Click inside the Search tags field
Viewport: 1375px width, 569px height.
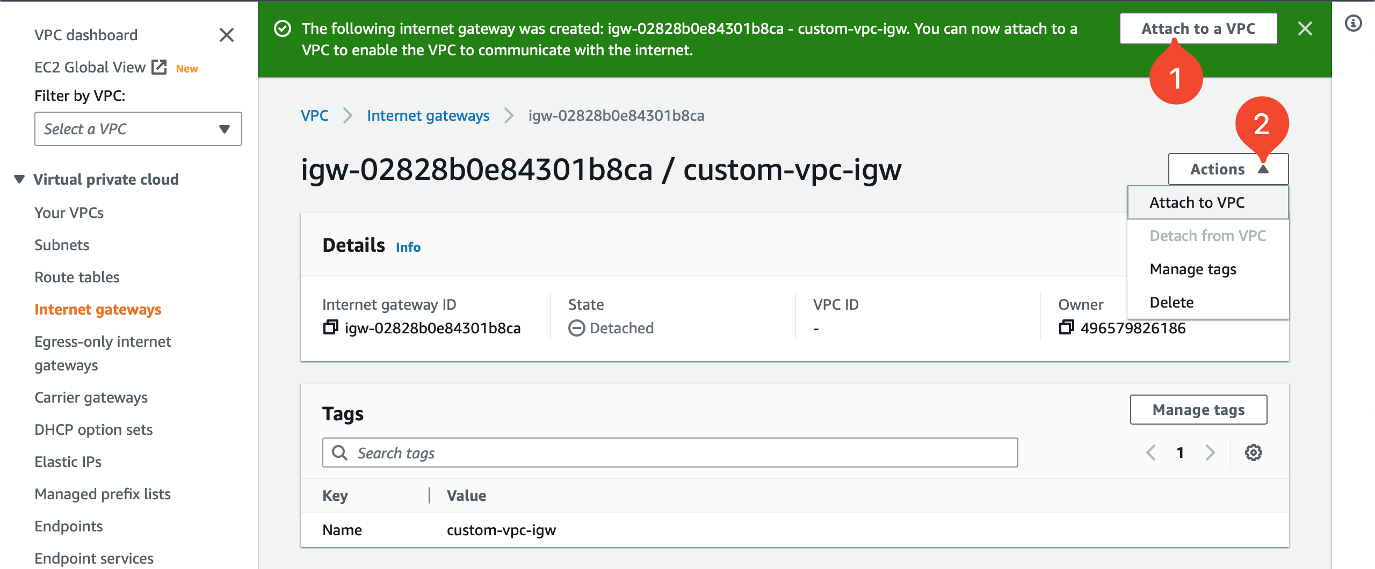click(591, 453)
